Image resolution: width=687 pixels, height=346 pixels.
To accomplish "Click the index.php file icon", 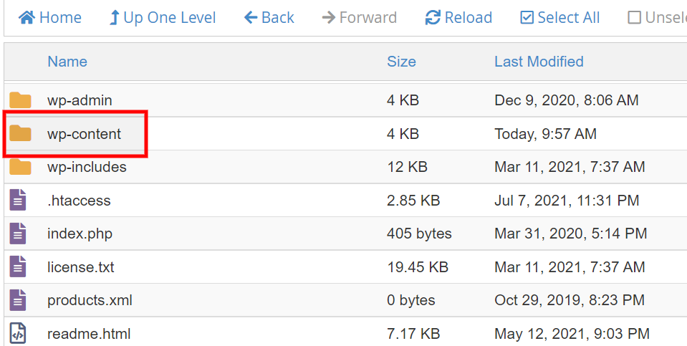I will pyautogui.click(x=19, y=234).
